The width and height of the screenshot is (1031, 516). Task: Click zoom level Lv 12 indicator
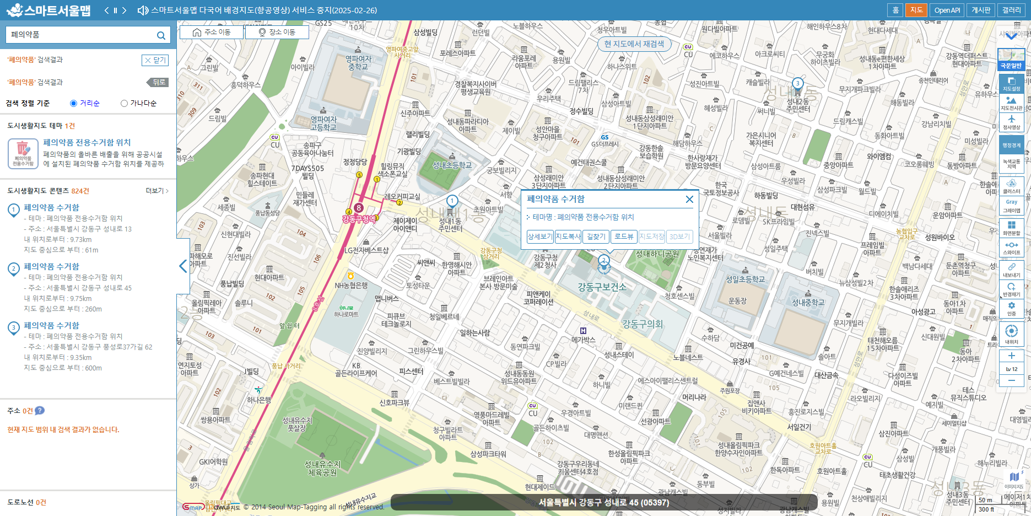[x=1011, y=369]
